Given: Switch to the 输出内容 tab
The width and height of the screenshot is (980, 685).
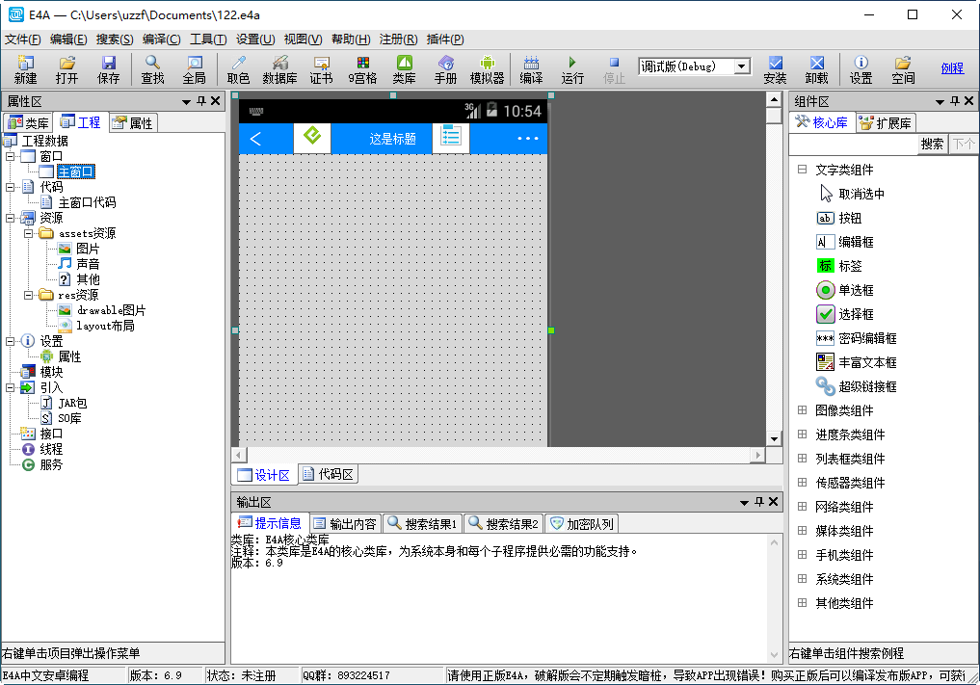Looking at the screenshot, I should 346,524.
